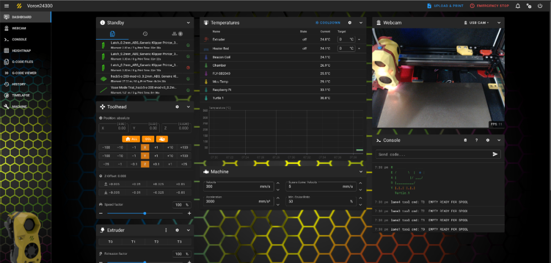Adjust the Speed factor slider

pos(145,213)
